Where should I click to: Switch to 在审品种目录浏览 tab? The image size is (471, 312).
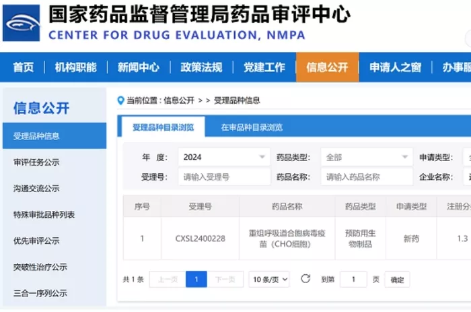point(252,127)
